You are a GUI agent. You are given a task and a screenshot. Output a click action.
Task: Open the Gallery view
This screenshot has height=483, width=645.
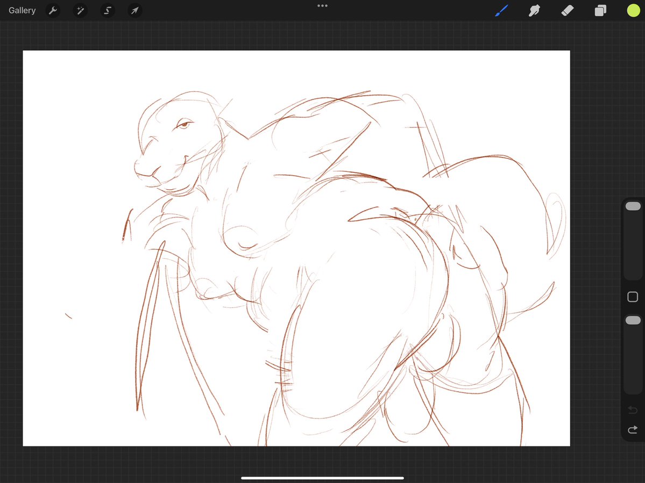pos(22,10)
